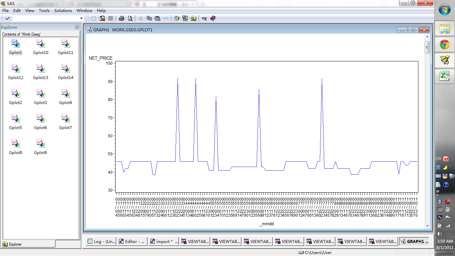The width and height of the screenshot is (455, 256).
Task: Select the Gplot10 graph entry
Action: (41, 47)
